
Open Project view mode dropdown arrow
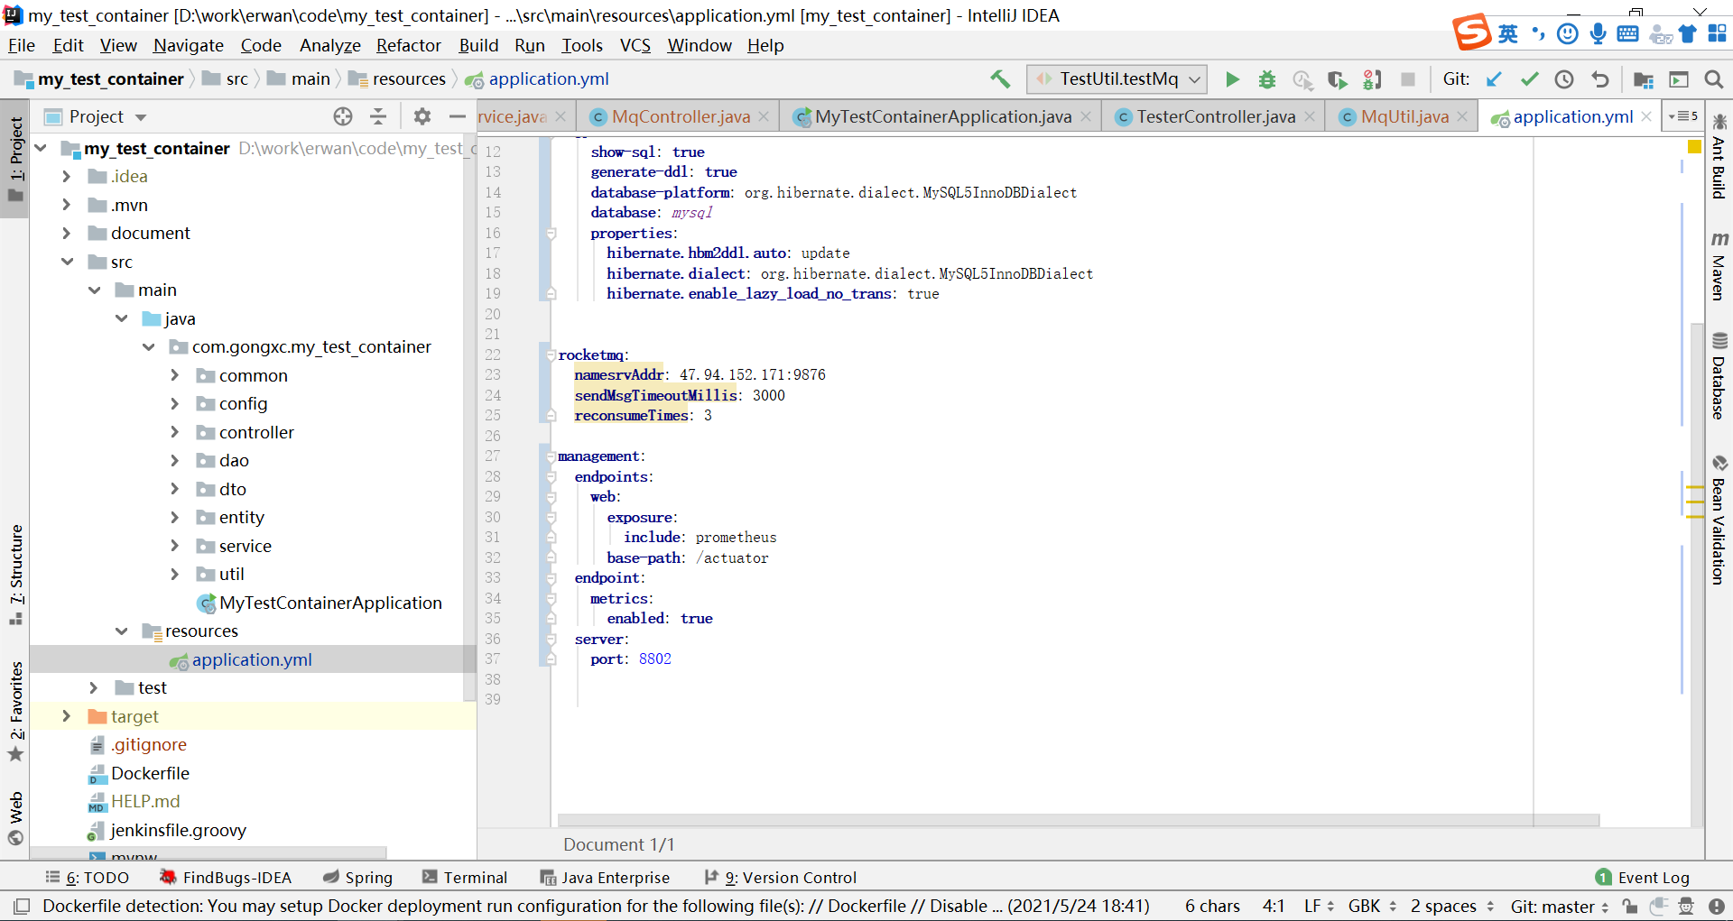coord(141,117)
